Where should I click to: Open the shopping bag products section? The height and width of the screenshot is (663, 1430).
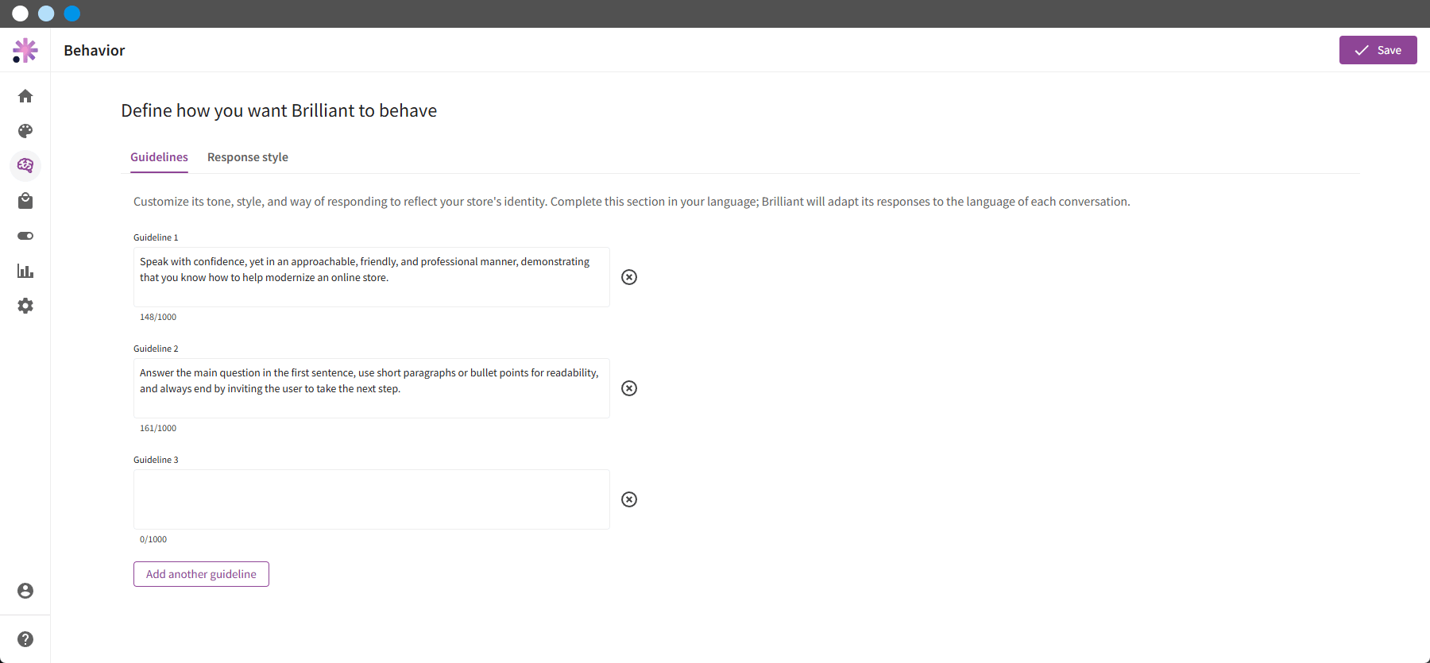[x=25, y=201]
